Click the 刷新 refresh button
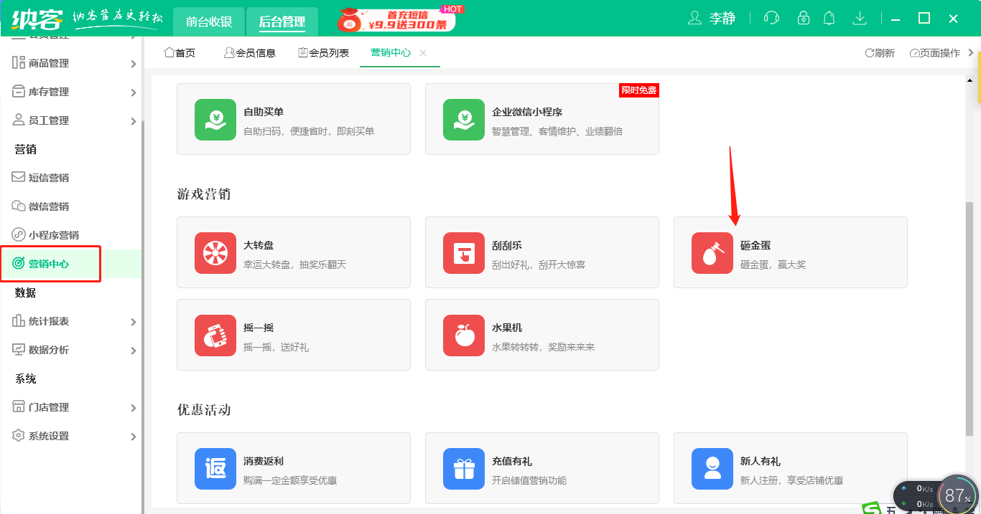This screenshot has height=514, width=981. (x=880, y=53)
